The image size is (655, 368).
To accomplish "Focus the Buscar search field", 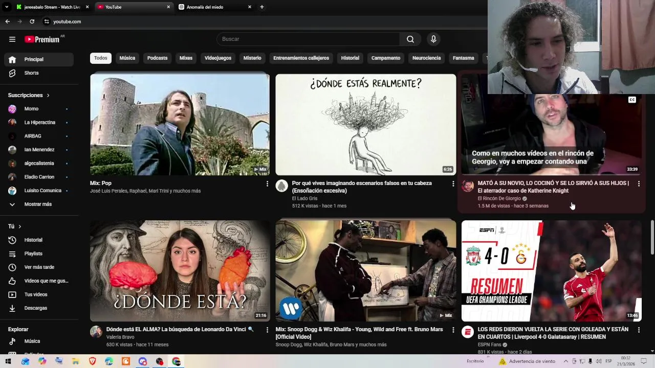I will point(309,39).
